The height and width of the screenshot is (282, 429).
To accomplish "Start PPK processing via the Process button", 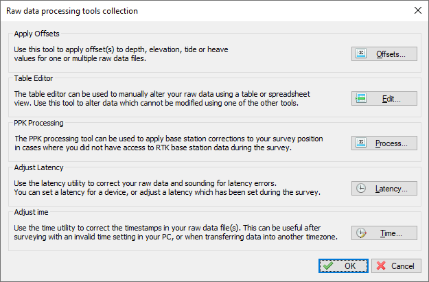I will (x=384, y=143).
